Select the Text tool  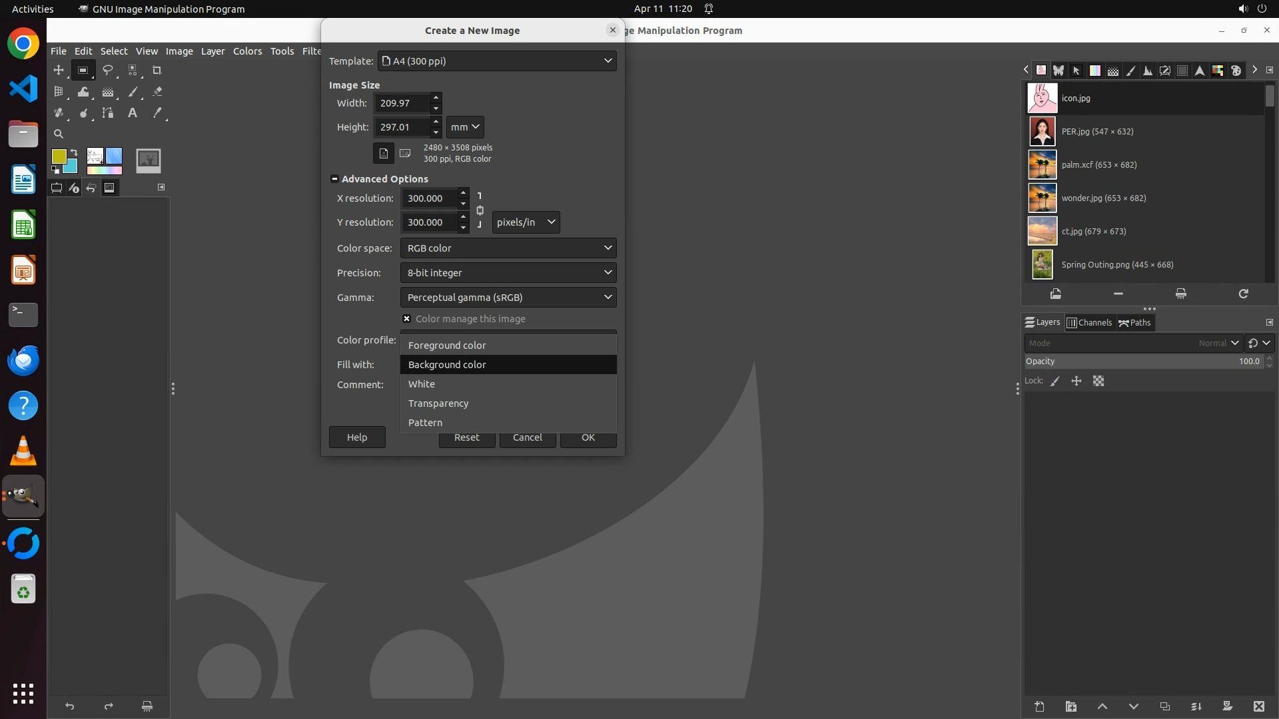(x=133, y=113)
